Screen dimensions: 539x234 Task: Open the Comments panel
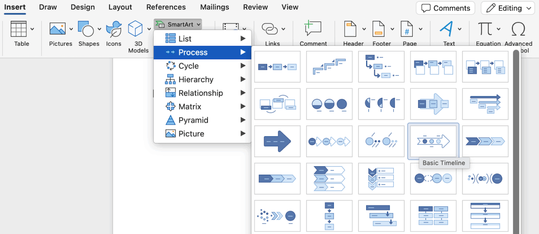[x=445, y=8]
